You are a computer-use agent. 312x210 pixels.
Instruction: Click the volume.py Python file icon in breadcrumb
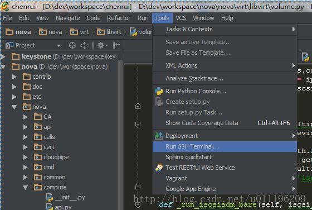click(x=133, y=32)
